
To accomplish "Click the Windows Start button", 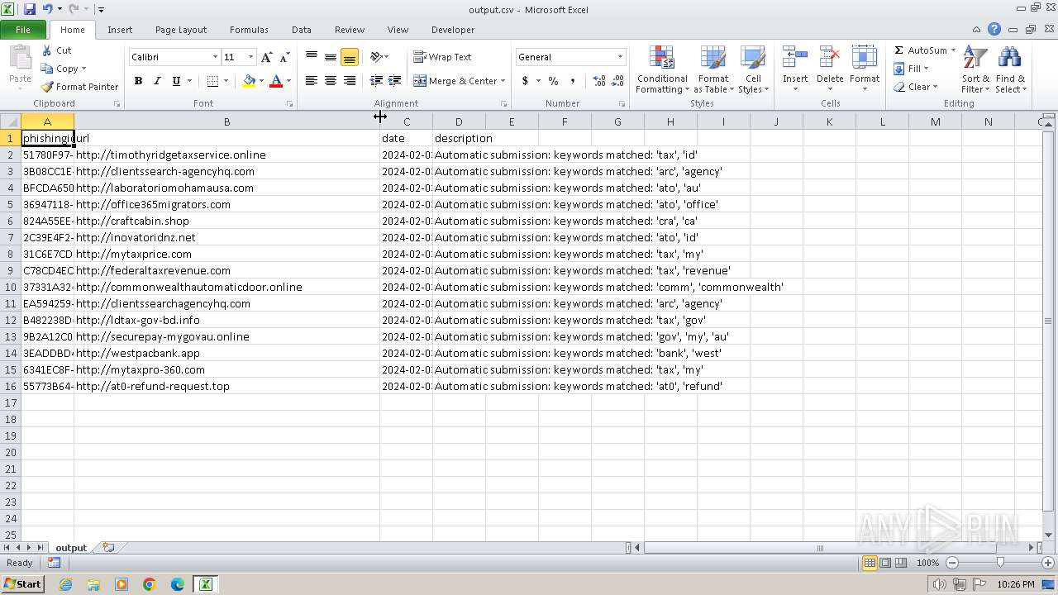I will coord(23,584).
